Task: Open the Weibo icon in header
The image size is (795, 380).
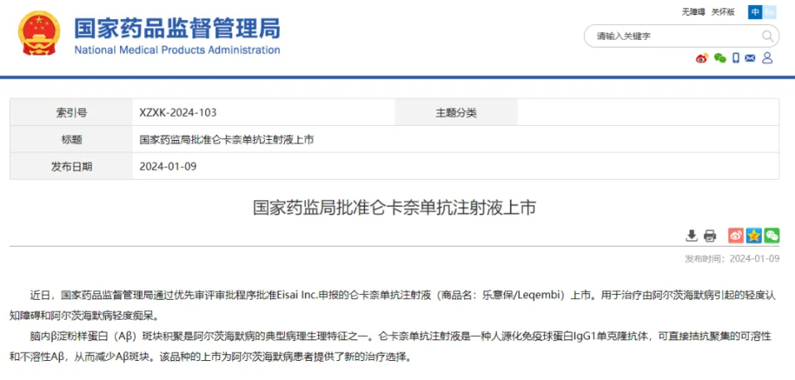Action: click(701, 58)
